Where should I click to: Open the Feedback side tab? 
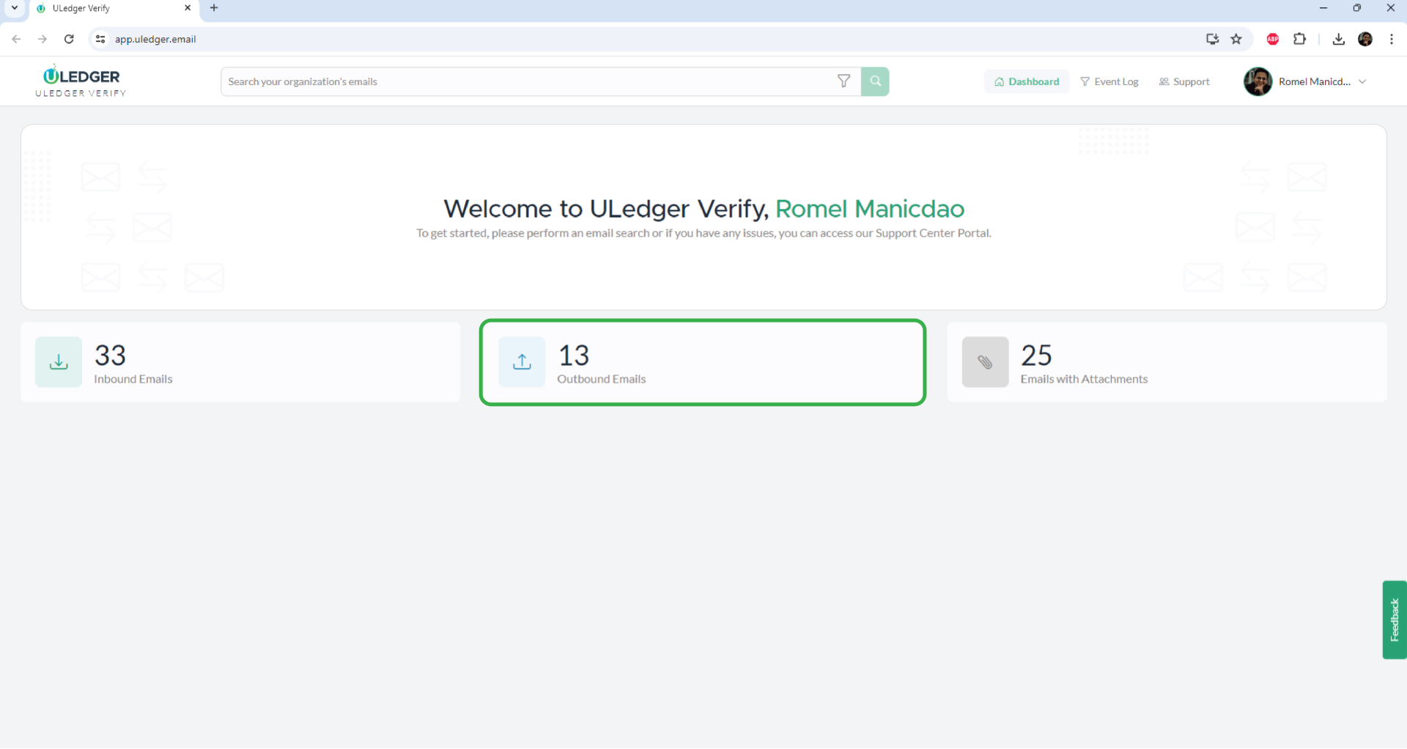(x=1395, y=620)
